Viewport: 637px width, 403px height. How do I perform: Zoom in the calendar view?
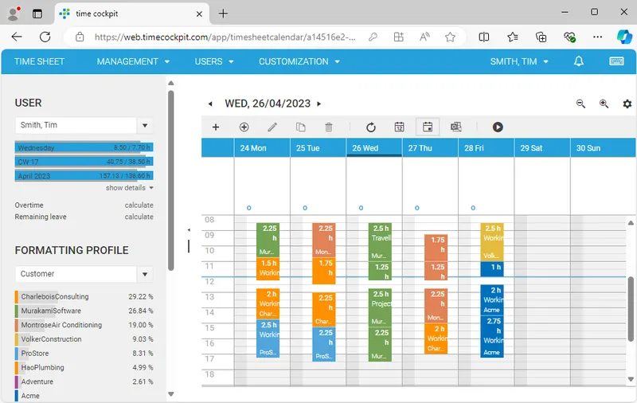(604, 104)
